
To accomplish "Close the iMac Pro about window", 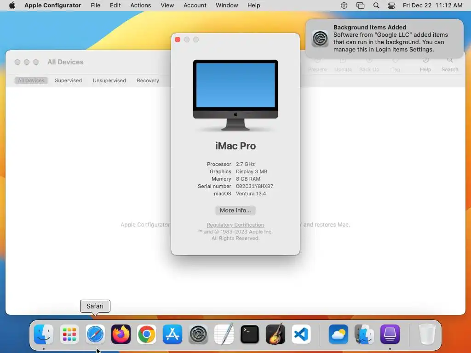I will (178, 40).
